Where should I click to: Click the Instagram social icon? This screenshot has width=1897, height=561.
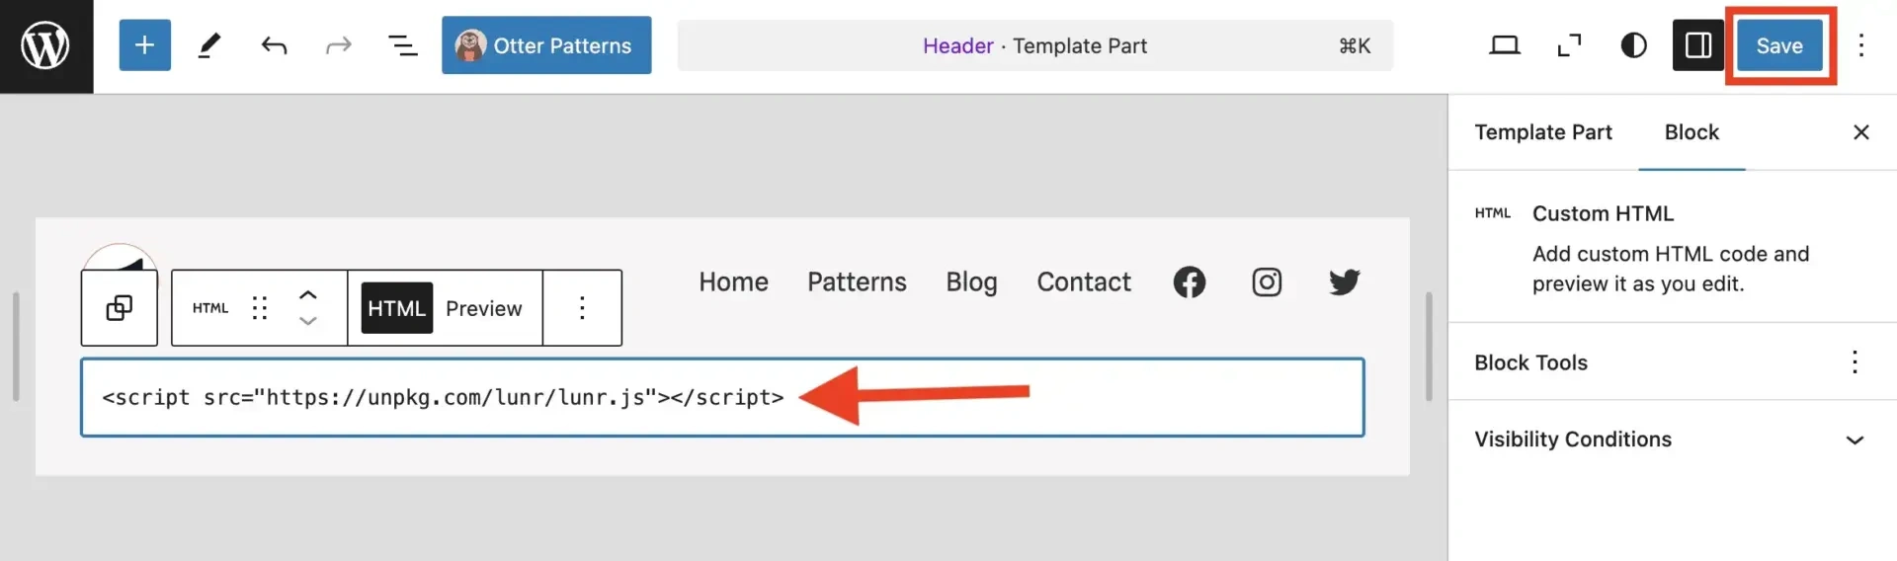point(1267,282)
